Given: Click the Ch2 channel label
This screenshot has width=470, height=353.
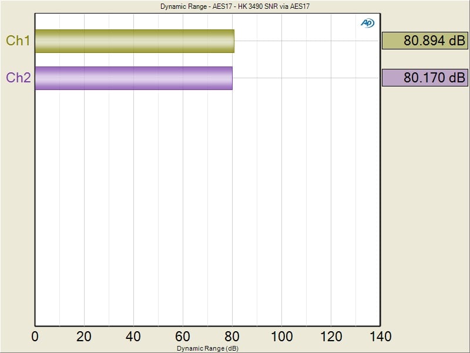Looking at the screenshot, I should pos(18,78).
